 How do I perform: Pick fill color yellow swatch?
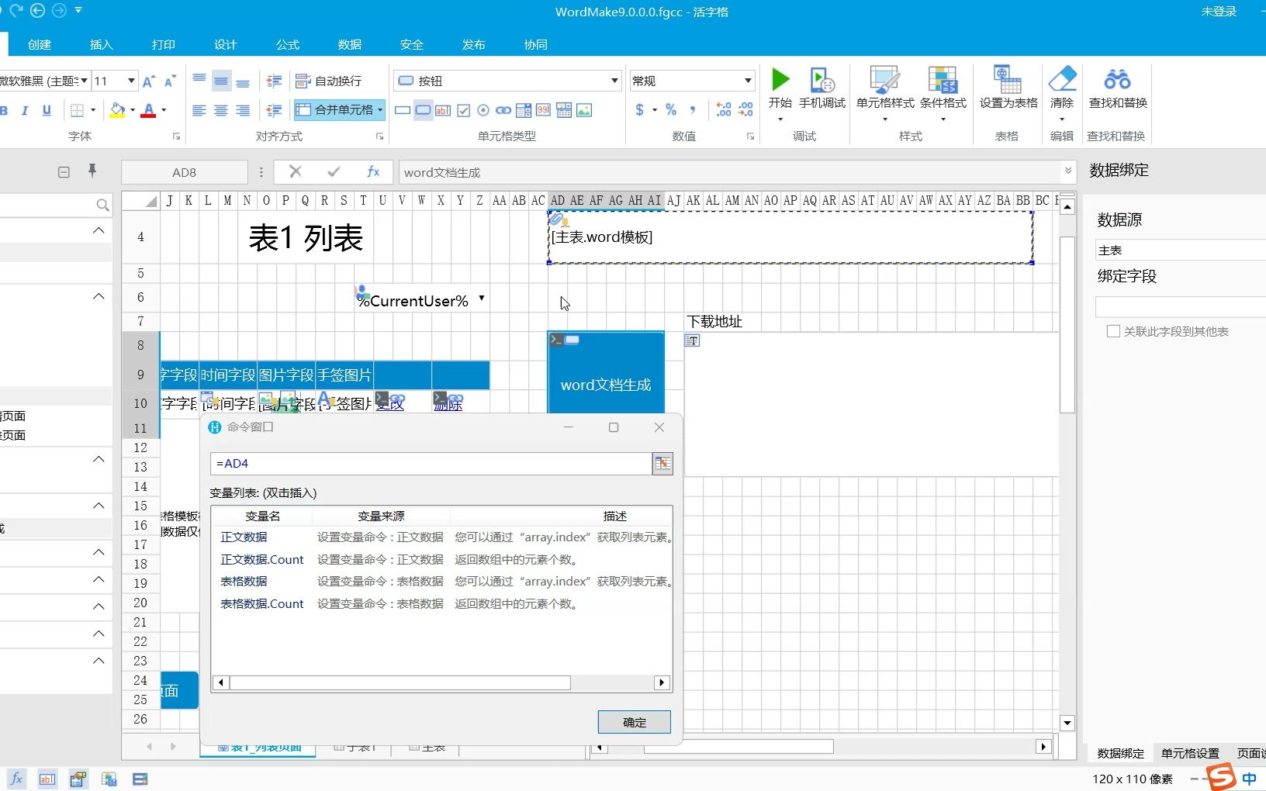117,110
